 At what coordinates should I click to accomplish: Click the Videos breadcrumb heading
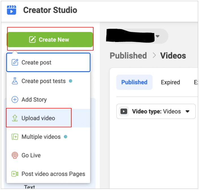pos(173,56)
